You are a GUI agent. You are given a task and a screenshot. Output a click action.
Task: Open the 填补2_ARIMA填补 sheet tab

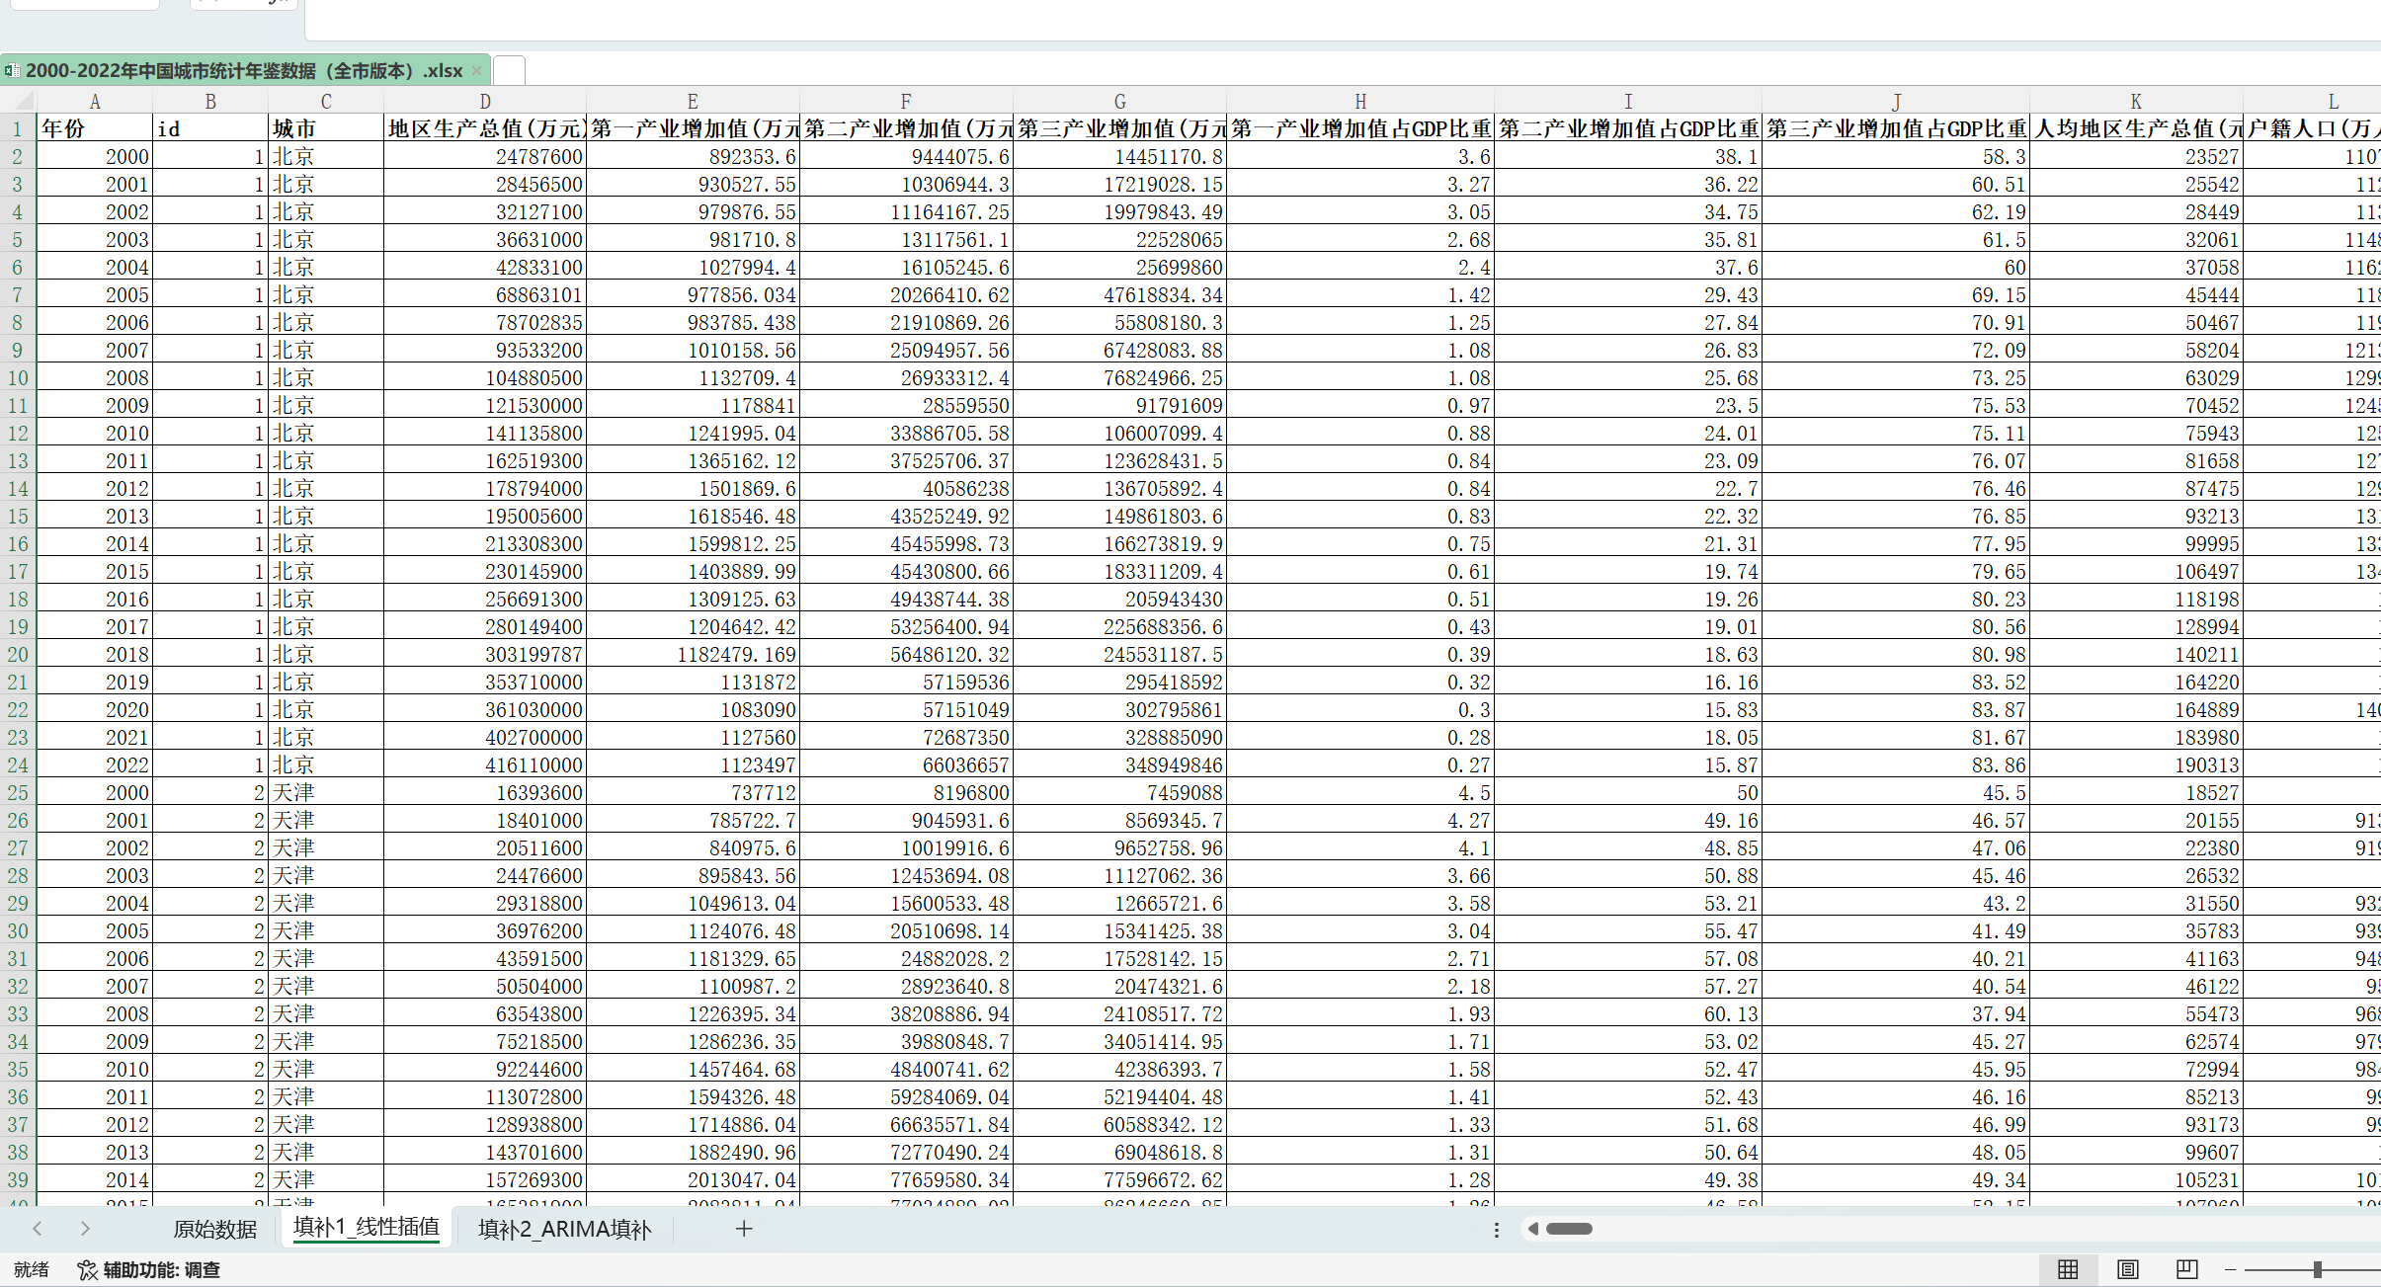(564, 1230)
